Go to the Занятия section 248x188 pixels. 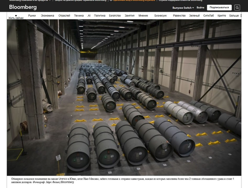tap(129, 15)
